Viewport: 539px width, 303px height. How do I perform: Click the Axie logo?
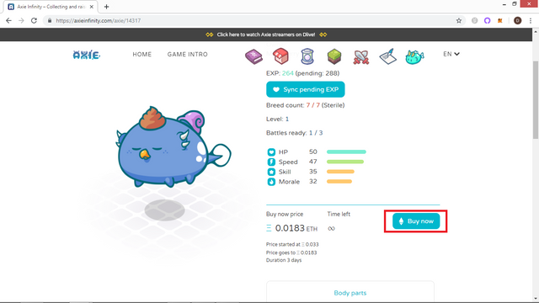coord(86,55)
